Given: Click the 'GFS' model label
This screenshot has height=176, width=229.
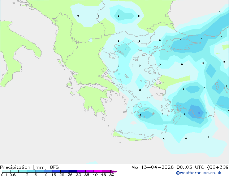Looking at the screenshot, I should click(54, 167).
